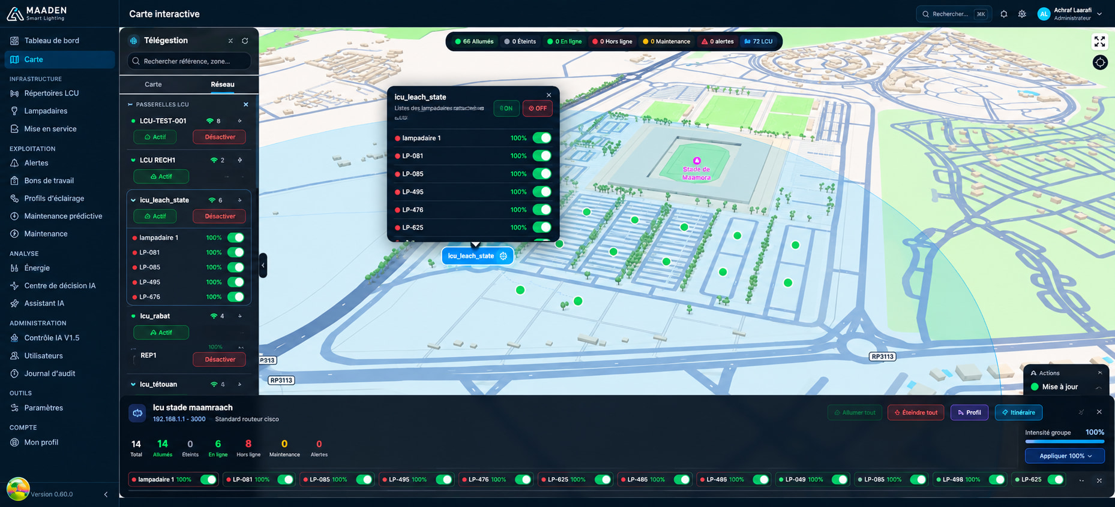The height and width of the screenshot is (507, 1115).
Task: Open Profils d'éclairage menu item
Action: point(59,198)
